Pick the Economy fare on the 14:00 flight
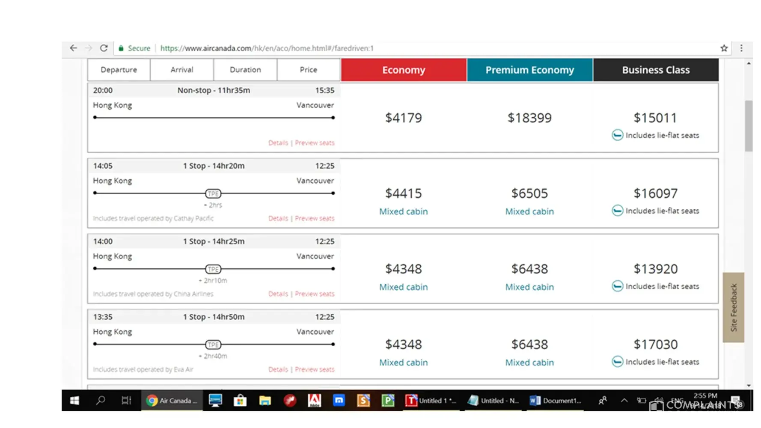 404,269
